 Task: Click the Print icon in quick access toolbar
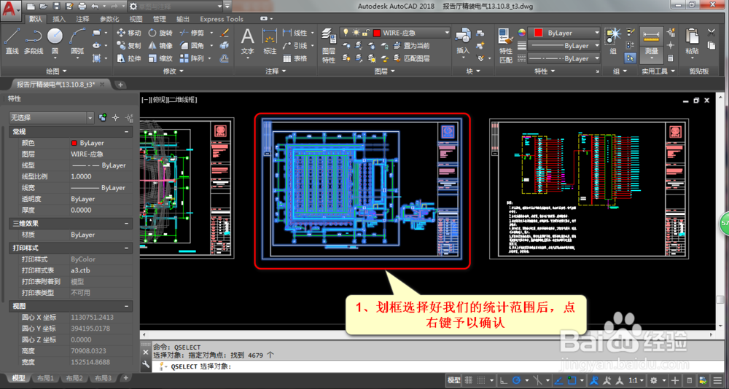[x=82, y=6]
